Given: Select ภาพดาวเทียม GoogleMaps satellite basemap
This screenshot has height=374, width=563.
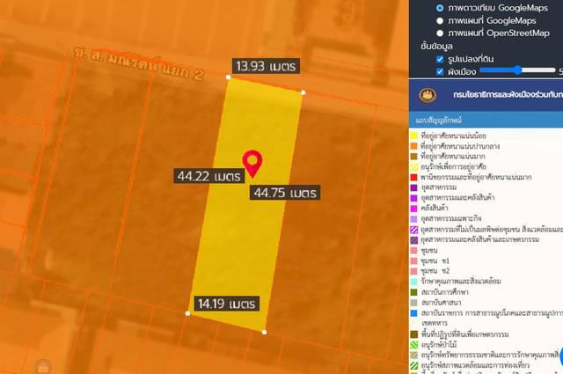Looking at the screenshot, I should pos(440,8).
